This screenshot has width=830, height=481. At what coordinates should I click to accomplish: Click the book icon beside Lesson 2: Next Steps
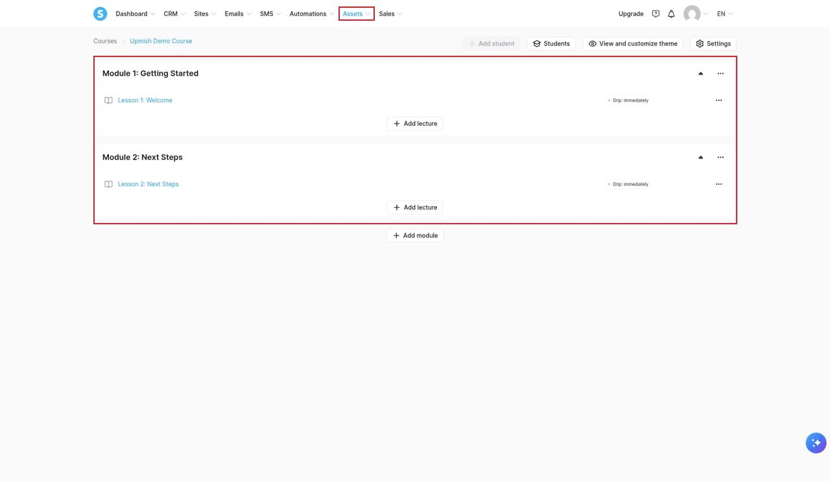(108, 184)
